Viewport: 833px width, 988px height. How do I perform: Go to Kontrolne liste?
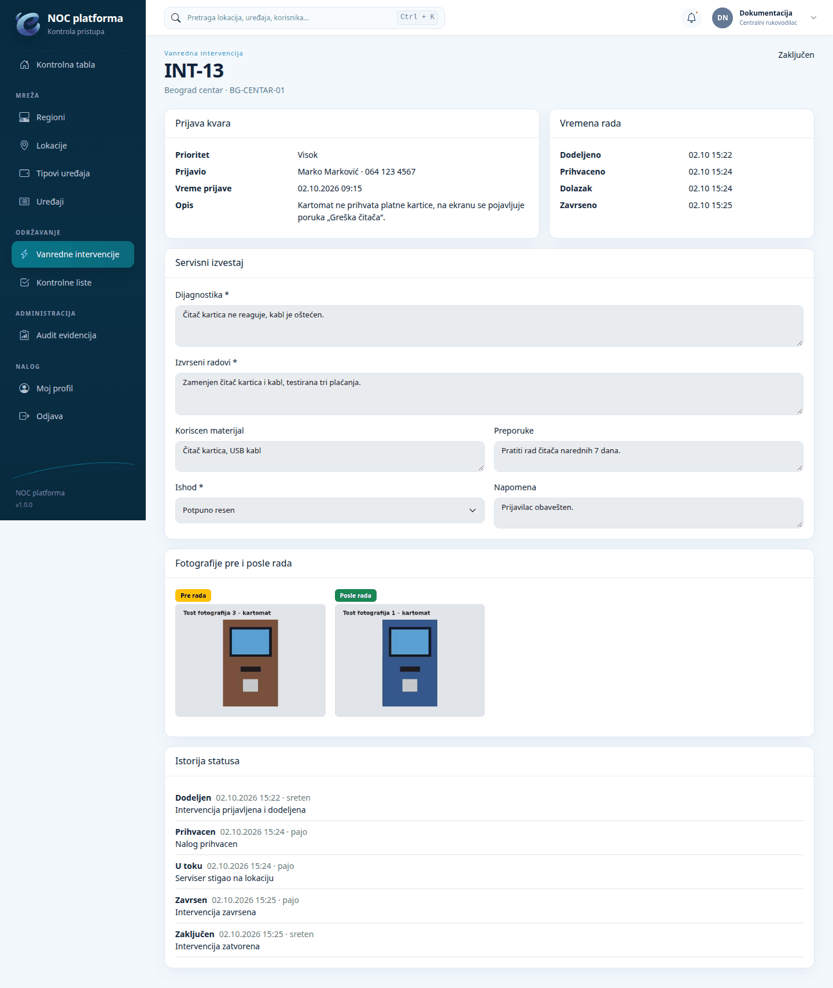73,283
